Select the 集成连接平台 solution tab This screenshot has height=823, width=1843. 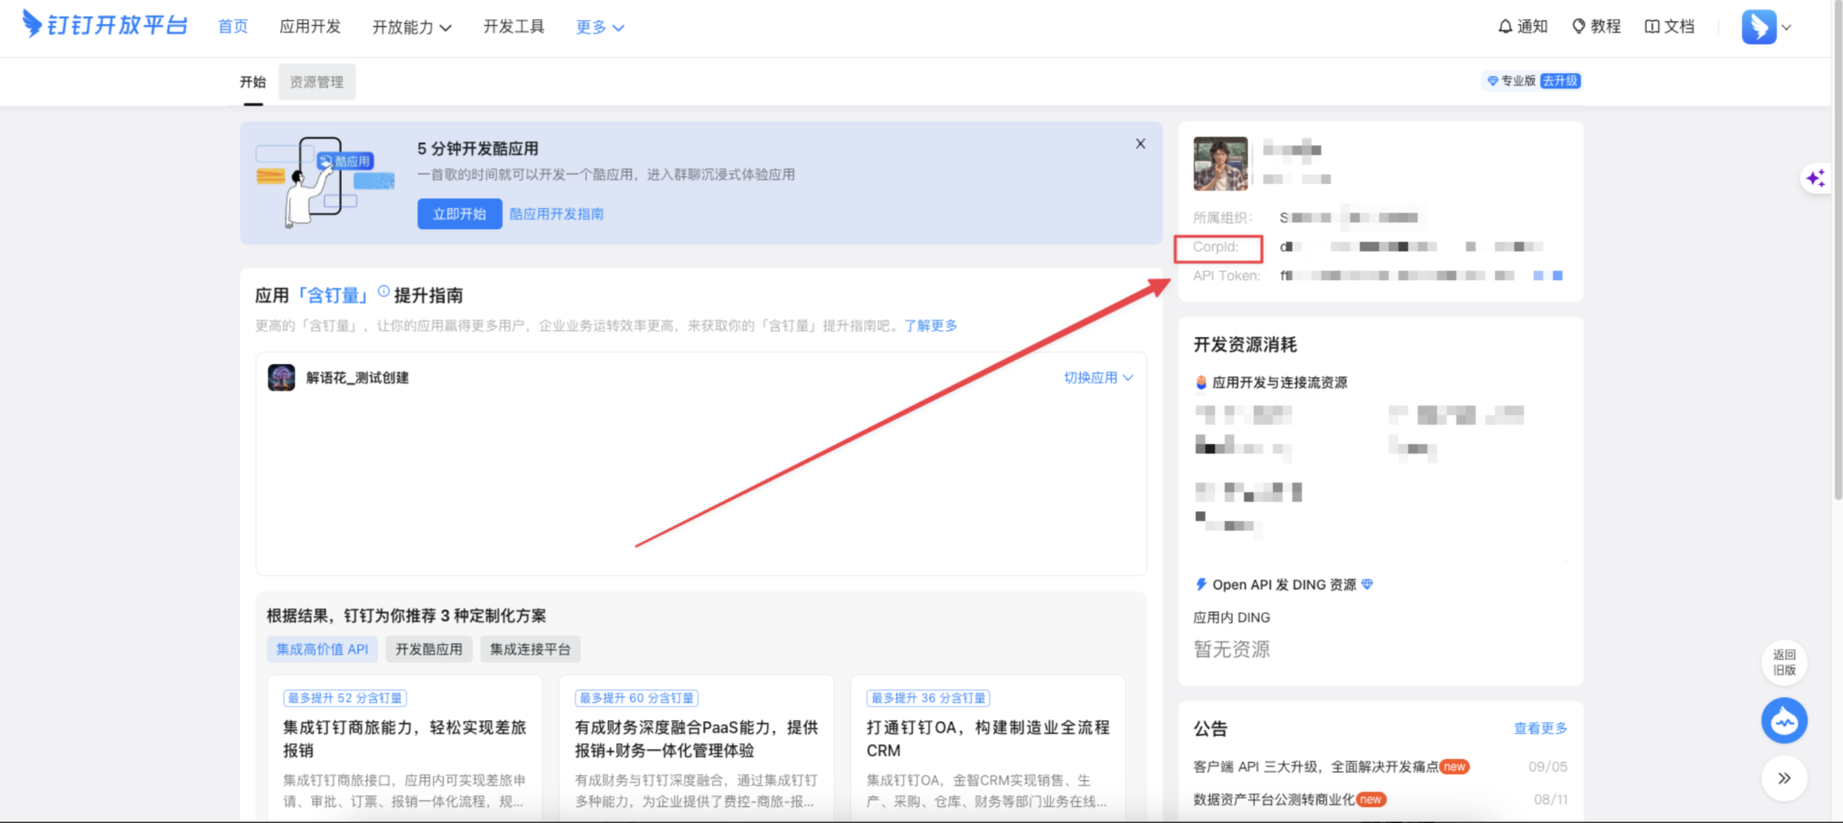click(530, 649)
